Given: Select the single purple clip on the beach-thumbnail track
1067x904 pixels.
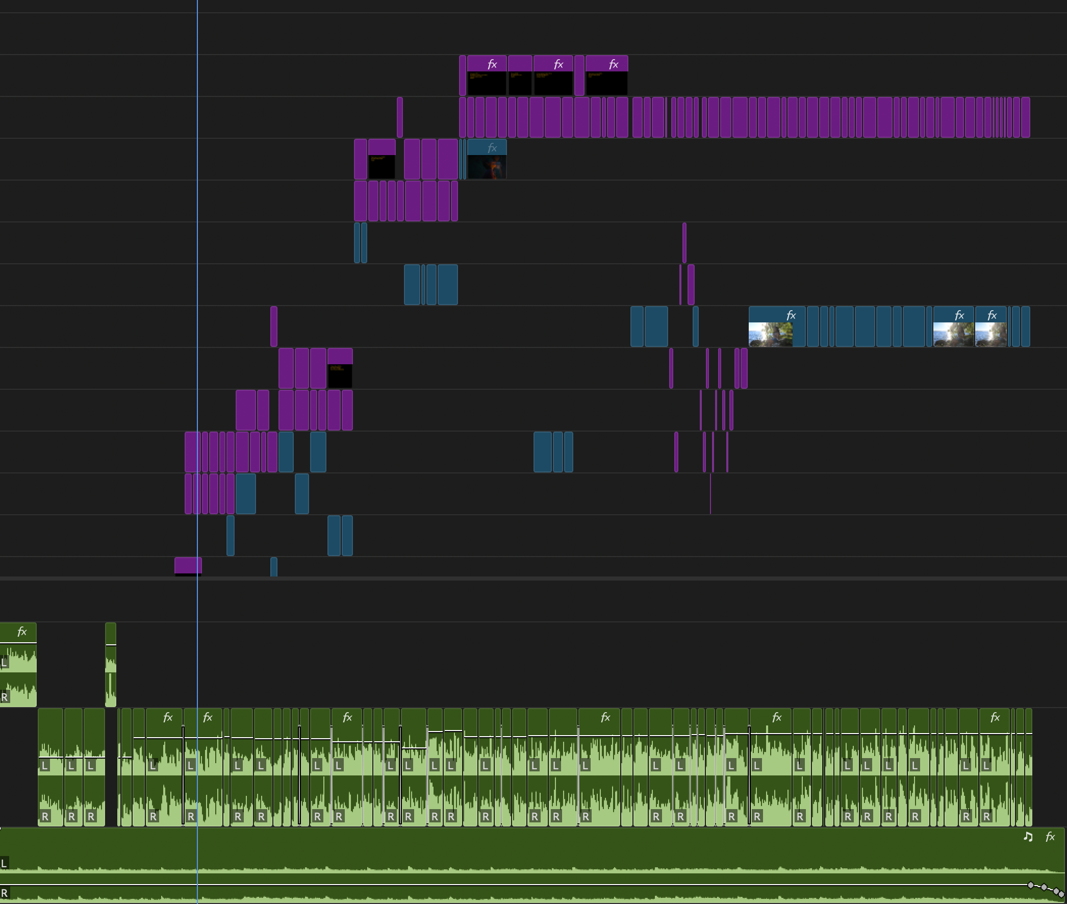Looking at the screenshot, I should (x=273, y=327).
